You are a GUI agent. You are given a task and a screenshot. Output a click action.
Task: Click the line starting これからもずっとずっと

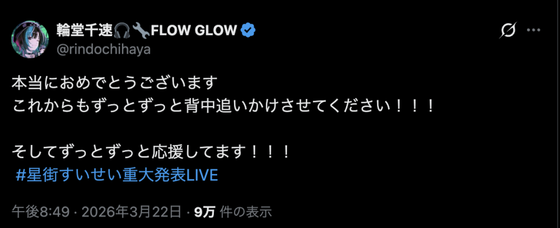click(224, 106)
